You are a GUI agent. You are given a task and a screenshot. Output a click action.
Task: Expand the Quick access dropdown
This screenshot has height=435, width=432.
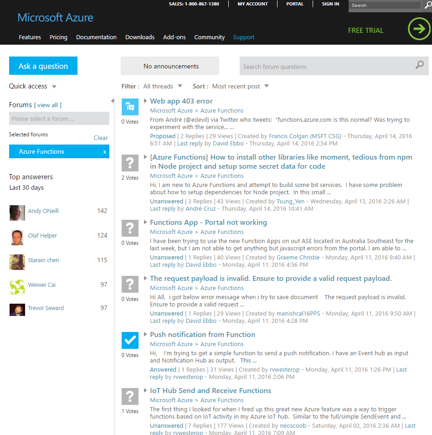click(54, 87)
